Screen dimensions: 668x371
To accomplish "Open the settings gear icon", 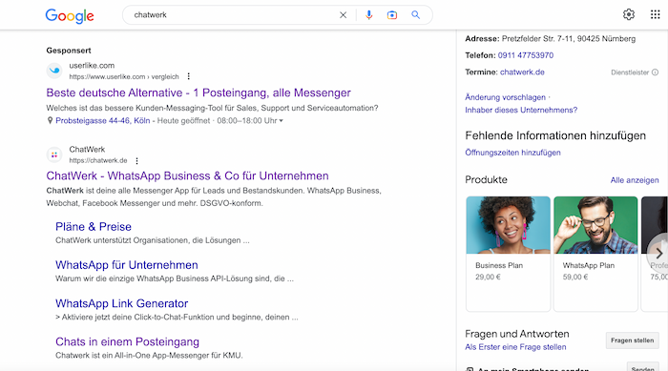I will click(628, 15).
